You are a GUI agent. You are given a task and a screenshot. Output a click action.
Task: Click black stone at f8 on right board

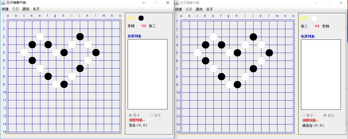[221, 77]
